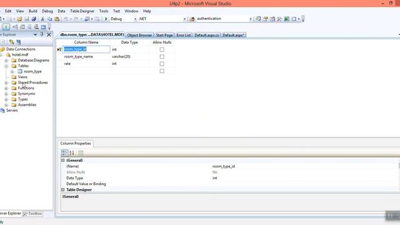This screenshot has height=225, width=400.
Task: Pin the Server Explorer panel with auto-hide icon
Action: coord(42,34)
